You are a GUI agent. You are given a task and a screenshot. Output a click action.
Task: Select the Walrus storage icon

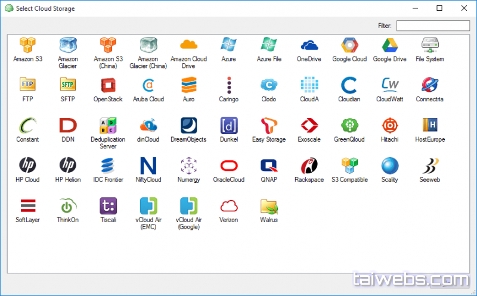(269, 206)
